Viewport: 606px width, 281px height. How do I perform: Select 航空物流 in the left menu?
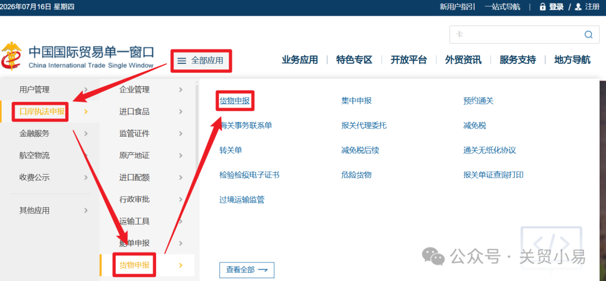tap(34, 156)
